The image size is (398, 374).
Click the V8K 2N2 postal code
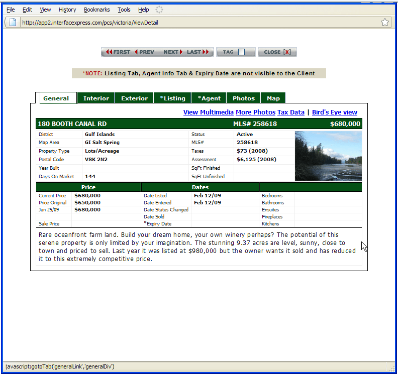tap(96, 159)
